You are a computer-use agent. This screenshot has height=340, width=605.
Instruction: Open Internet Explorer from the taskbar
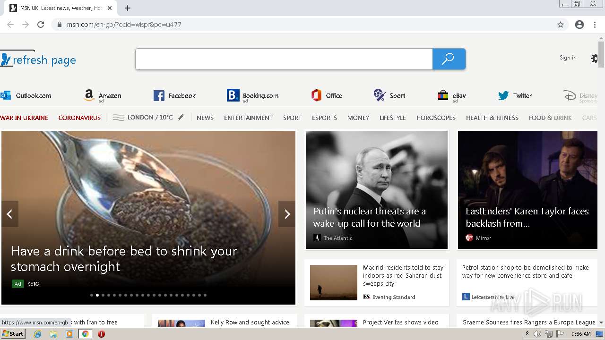coord(37,334)
